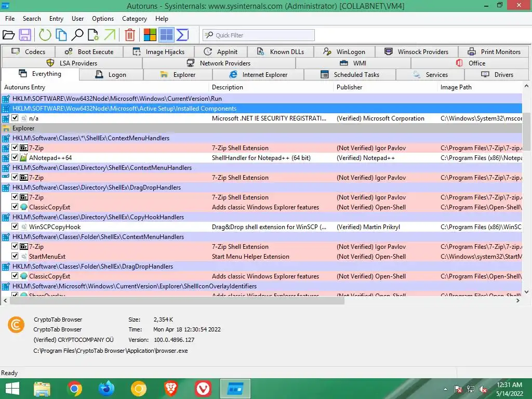Show hidden tray icons arrow
This screenshot has width=532, height=399.
pos(445,390)
